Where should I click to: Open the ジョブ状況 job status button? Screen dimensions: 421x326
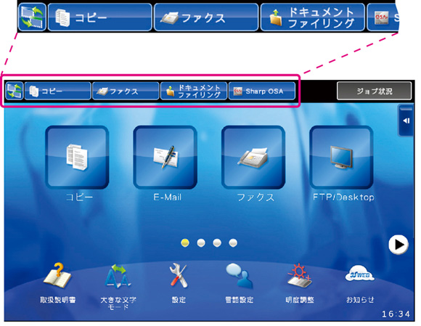tap(374, 91)
